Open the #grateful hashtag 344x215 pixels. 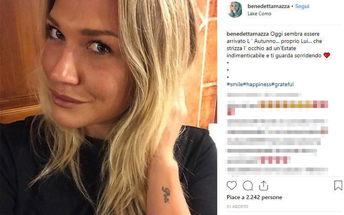[282, 84]
